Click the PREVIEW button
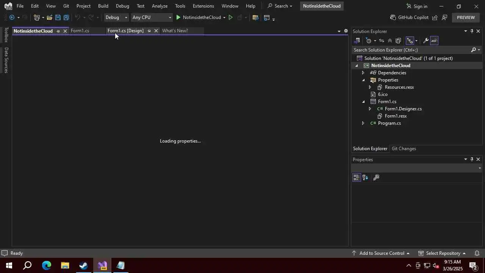Viewport: 485px width, 273px height. (x=466, y=17)
